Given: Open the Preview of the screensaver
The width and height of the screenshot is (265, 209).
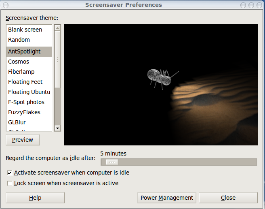Looking at the screenshot, I should coord(23,140).
